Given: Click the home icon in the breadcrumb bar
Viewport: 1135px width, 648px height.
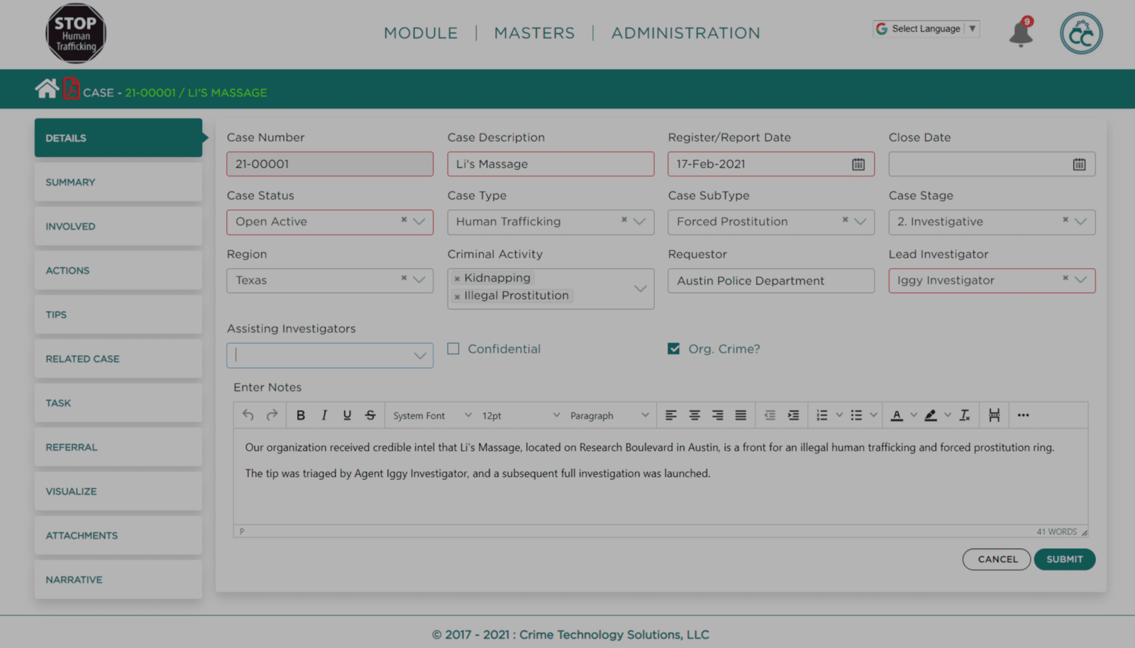Looking at the screenshot, I should 47,89.
